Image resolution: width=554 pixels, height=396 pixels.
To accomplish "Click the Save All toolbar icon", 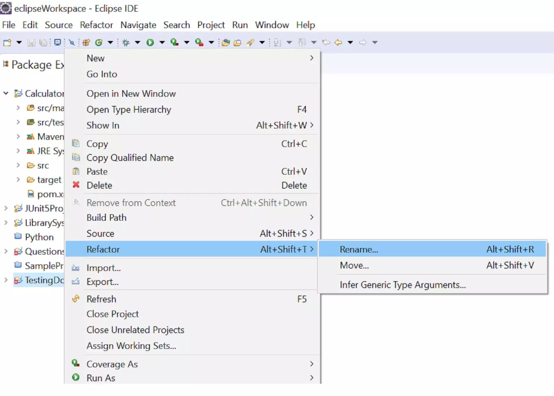I will (43, 42).
